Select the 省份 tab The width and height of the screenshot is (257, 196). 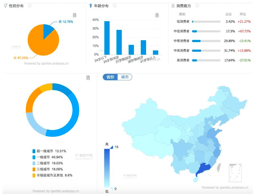pyautogui.click(x=110, y=77)
